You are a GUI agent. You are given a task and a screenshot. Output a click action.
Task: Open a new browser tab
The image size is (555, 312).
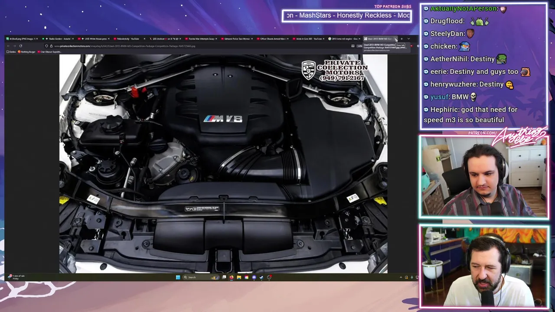(402, 39)
